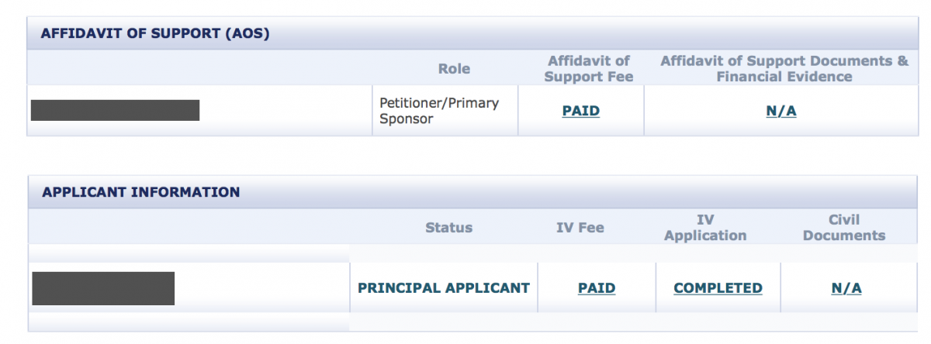Open the COMPLETED IV Application link

coord(718,288)
